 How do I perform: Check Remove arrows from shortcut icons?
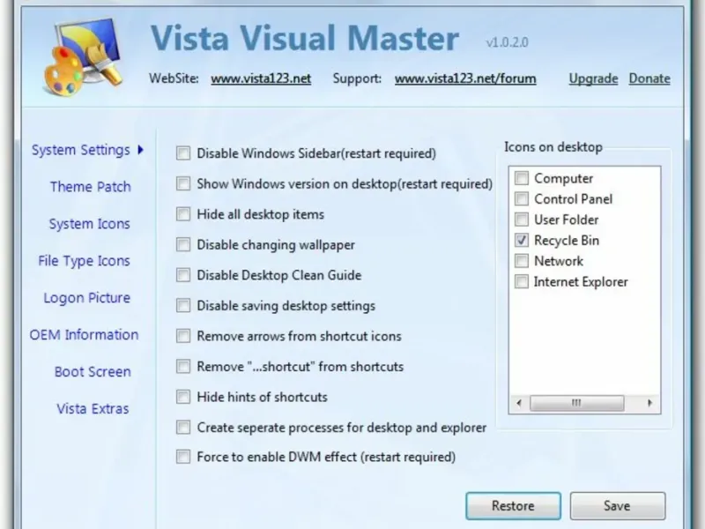(183, 336)
